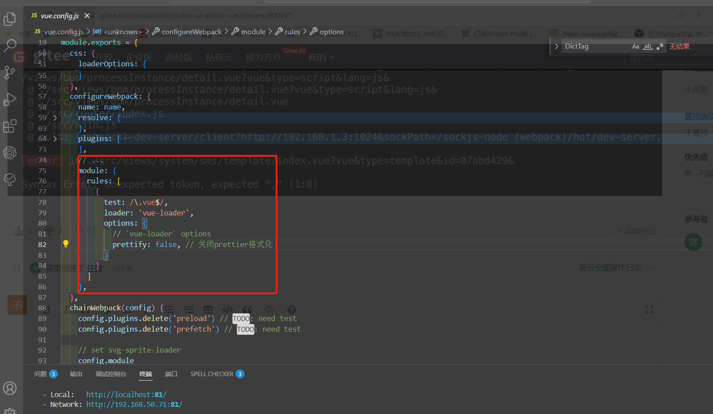Expand the folded resolve block on line 59

[x=55, y=118]
